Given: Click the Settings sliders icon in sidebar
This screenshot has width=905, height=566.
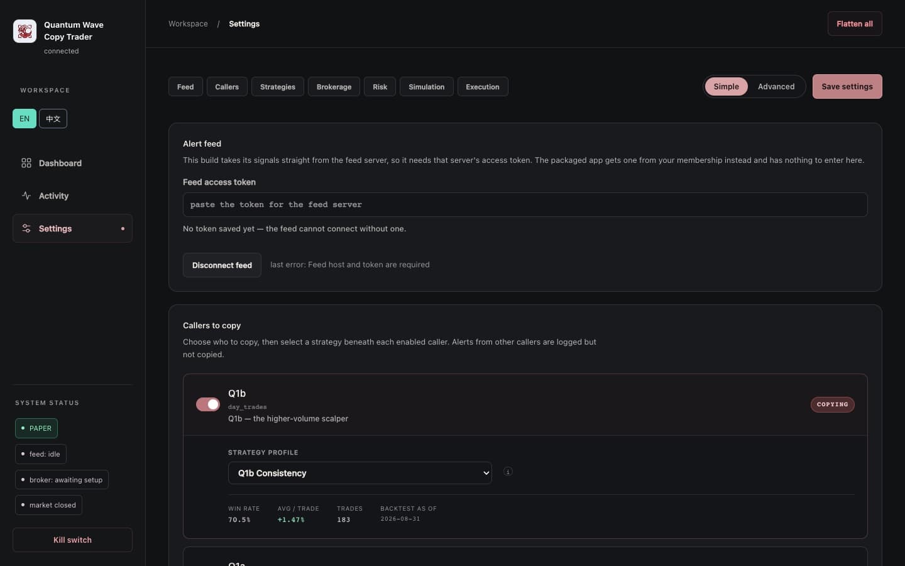Looking at the screenshot, I should click(26, 228).
